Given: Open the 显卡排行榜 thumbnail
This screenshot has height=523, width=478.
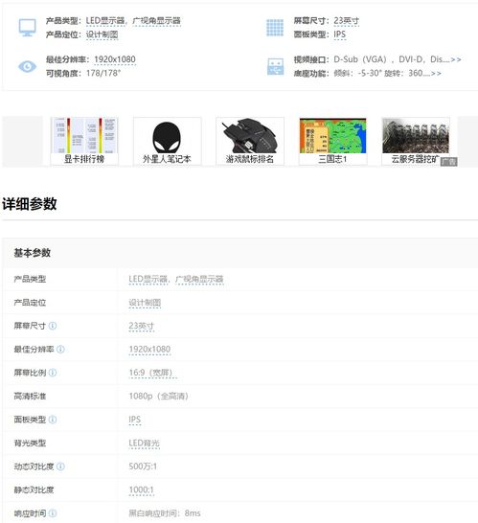Looking at the screenshot, I should point(84,141).
